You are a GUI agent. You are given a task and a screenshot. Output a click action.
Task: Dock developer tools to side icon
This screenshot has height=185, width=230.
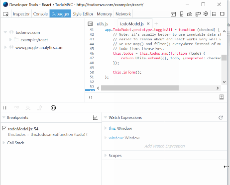tap(222, 14)
